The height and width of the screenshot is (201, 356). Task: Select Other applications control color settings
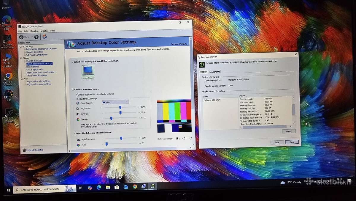point(77,95)
